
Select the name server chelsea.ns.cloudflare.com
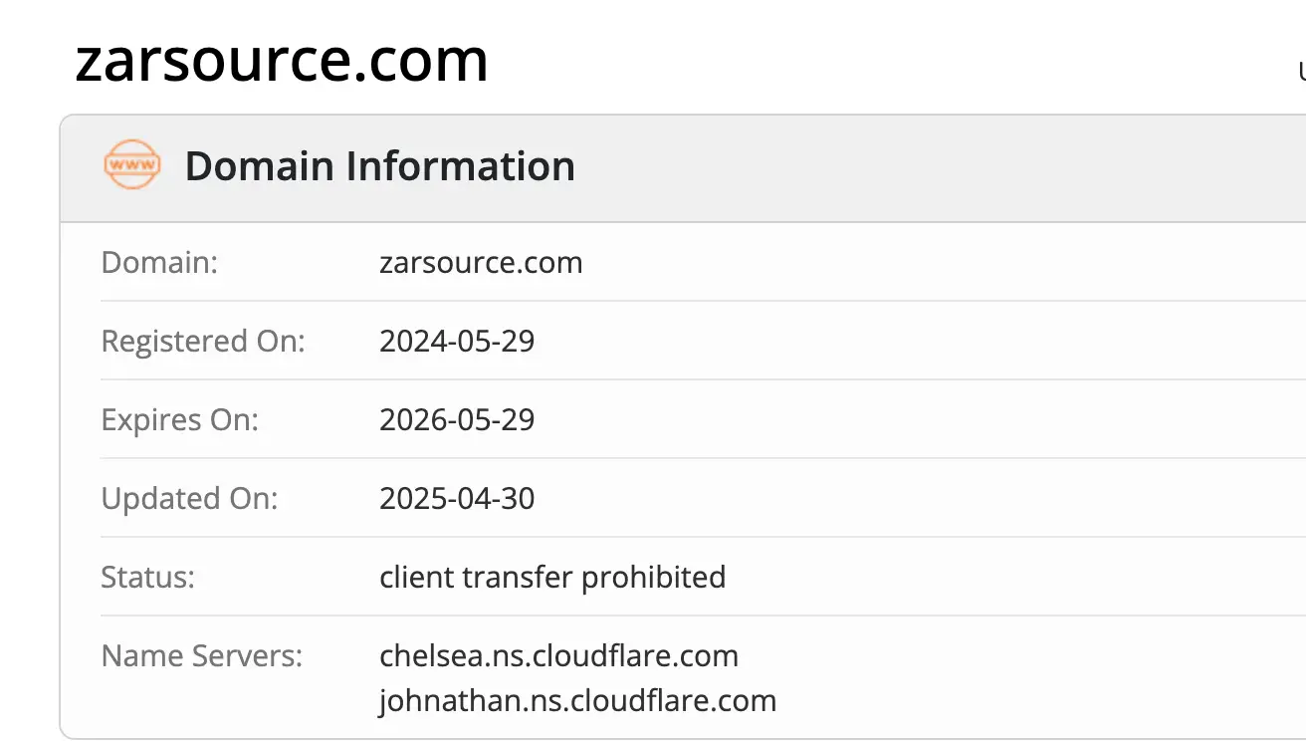[x=559, y=655]
